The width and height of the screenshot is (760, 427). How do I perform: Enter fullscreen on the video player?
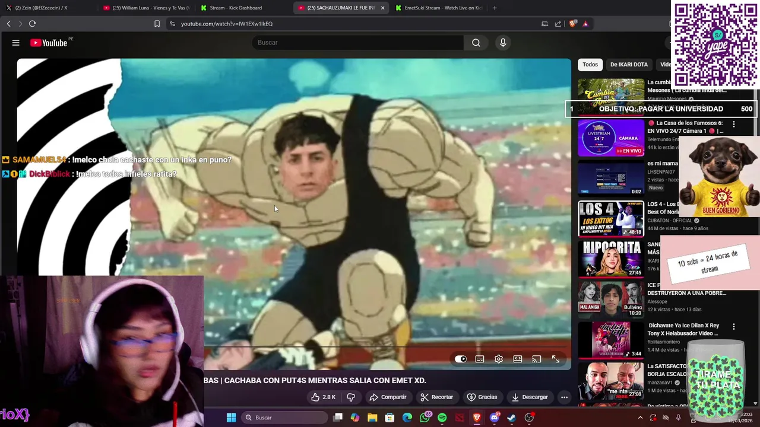click(556, 359)
